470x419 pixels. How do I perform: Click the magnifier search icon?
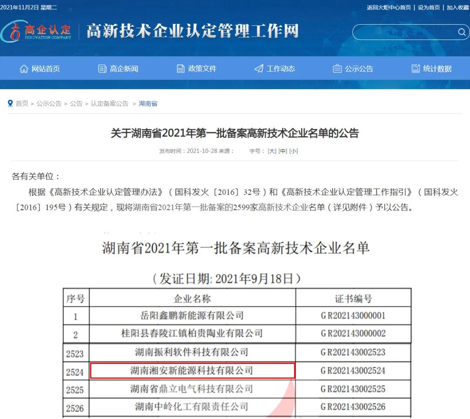click(x=462, y=32)
